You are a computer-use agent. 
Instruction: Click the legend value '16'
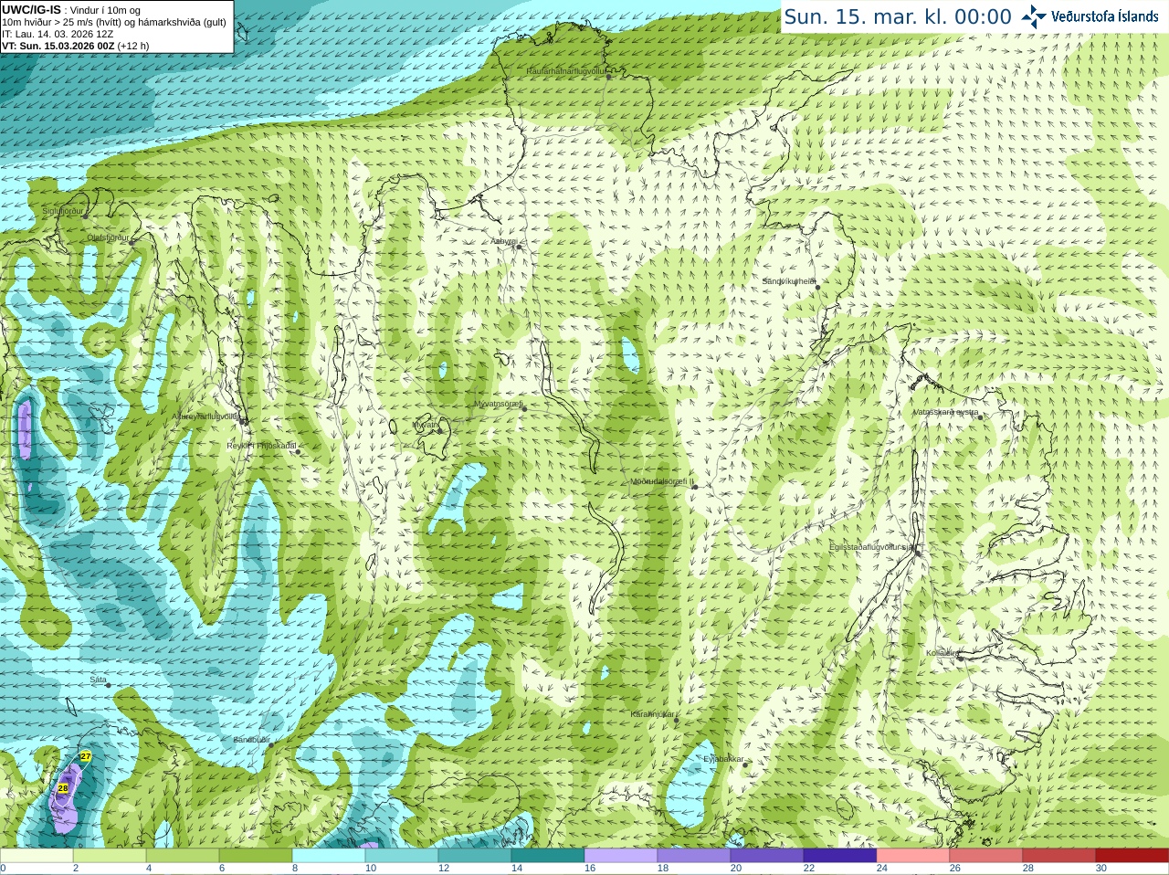click(590, 869)
